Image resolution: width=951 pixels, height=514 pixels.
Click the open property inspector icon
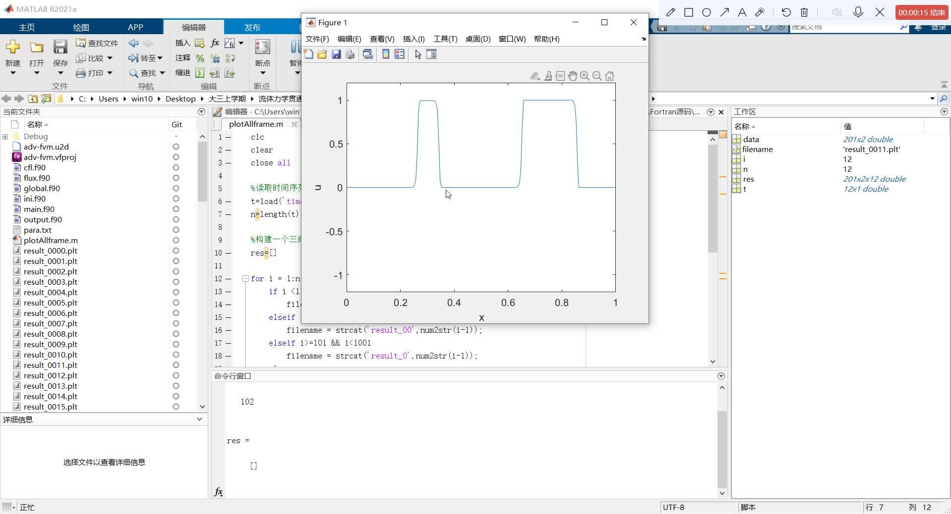[x=431, y=54]
